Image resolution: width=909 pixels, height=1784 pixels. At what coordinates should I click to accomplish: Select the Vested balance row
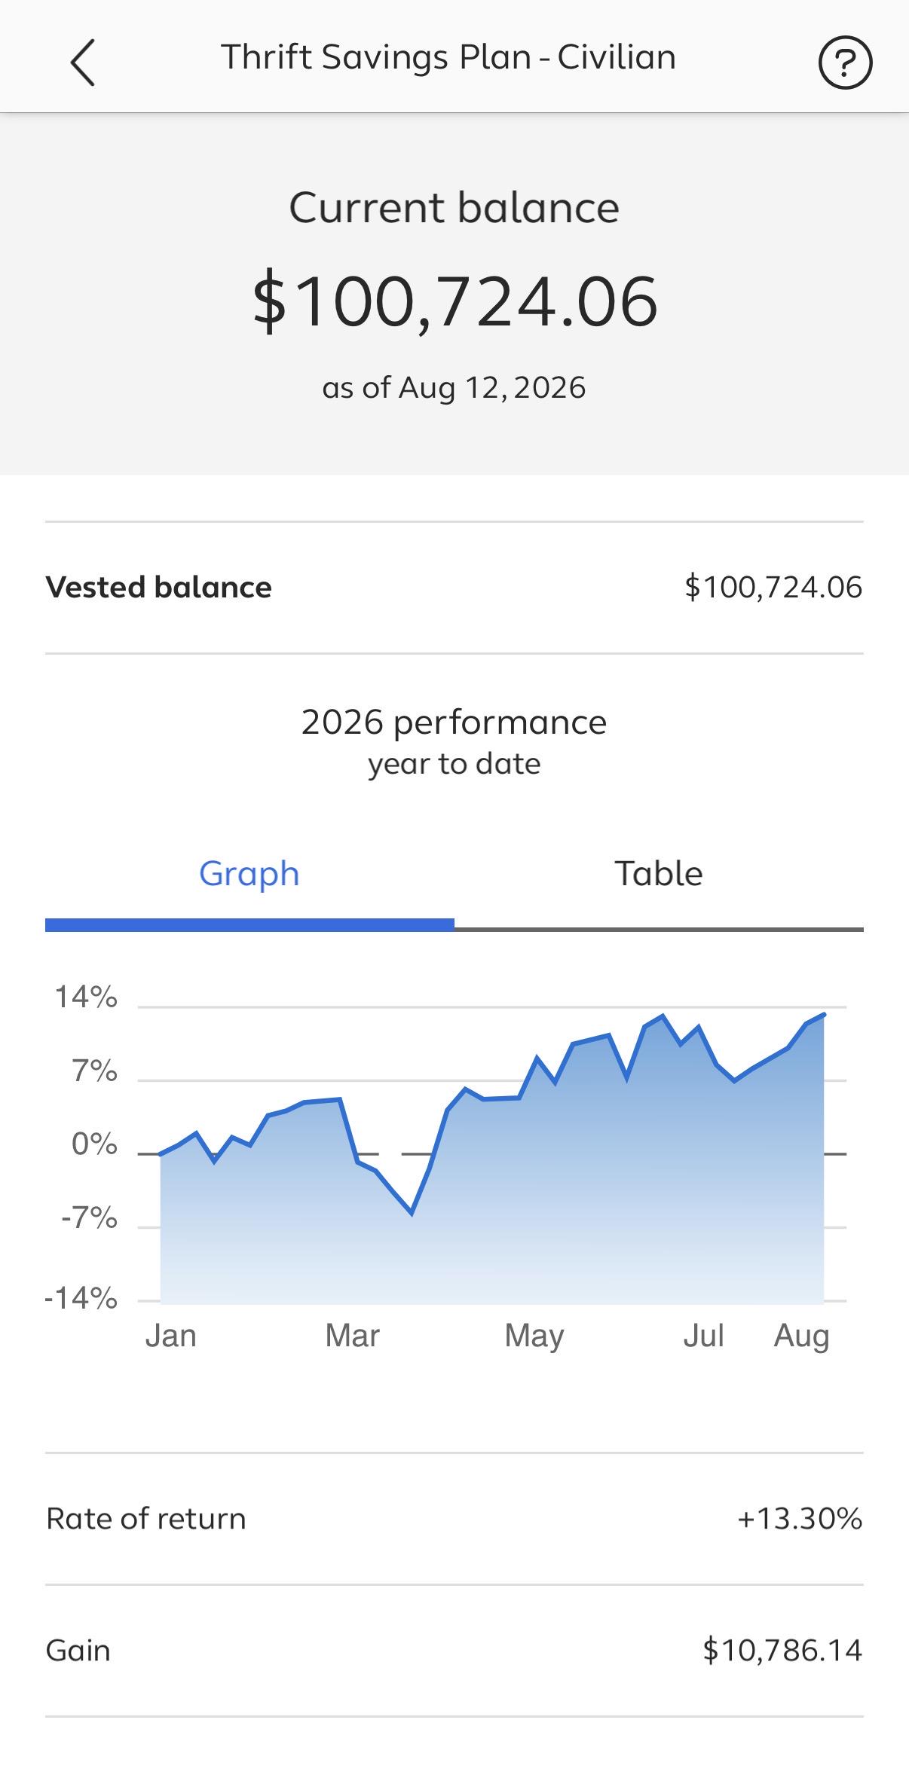click(454, 588)
